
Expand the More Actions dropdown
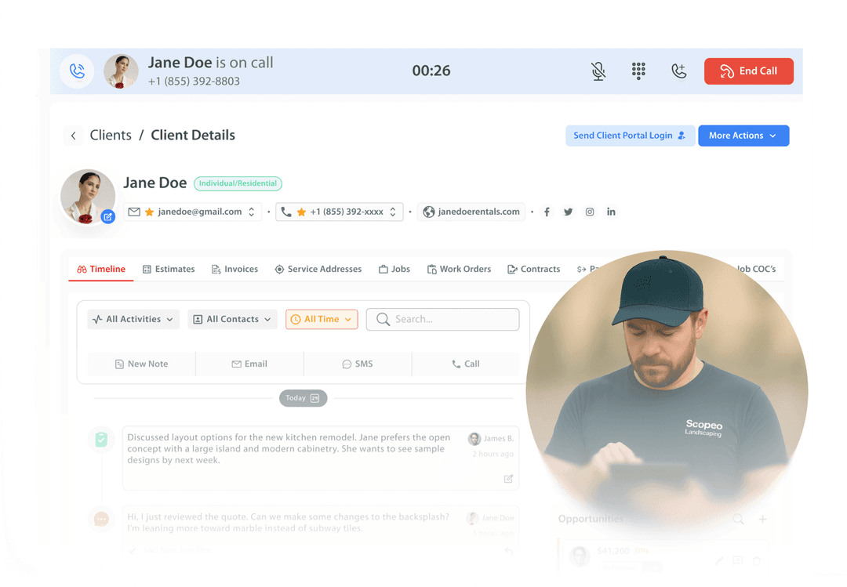coord(743,136)
